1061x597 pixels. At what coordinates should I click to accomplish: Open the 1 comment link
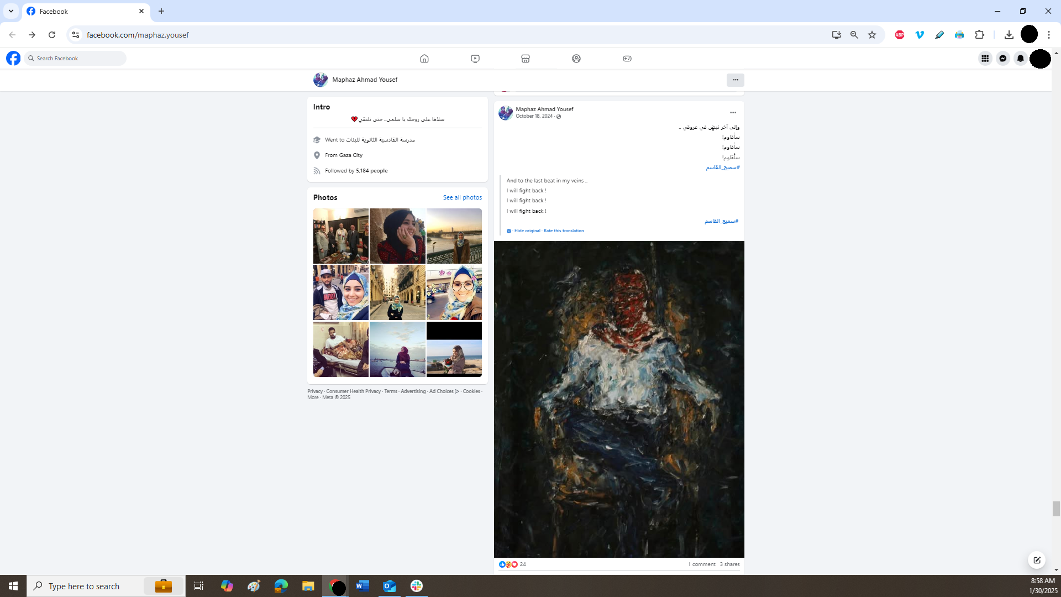pyautogui.click(x=701, y=564)
